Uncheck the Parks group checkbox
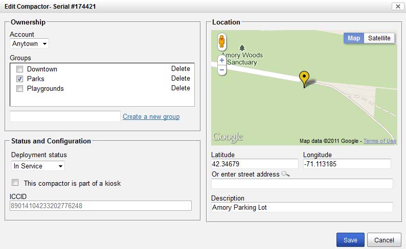406x249 pixels. (19, 79)
